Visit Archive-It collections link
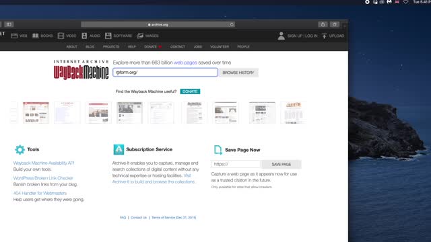 pos(154,182)
